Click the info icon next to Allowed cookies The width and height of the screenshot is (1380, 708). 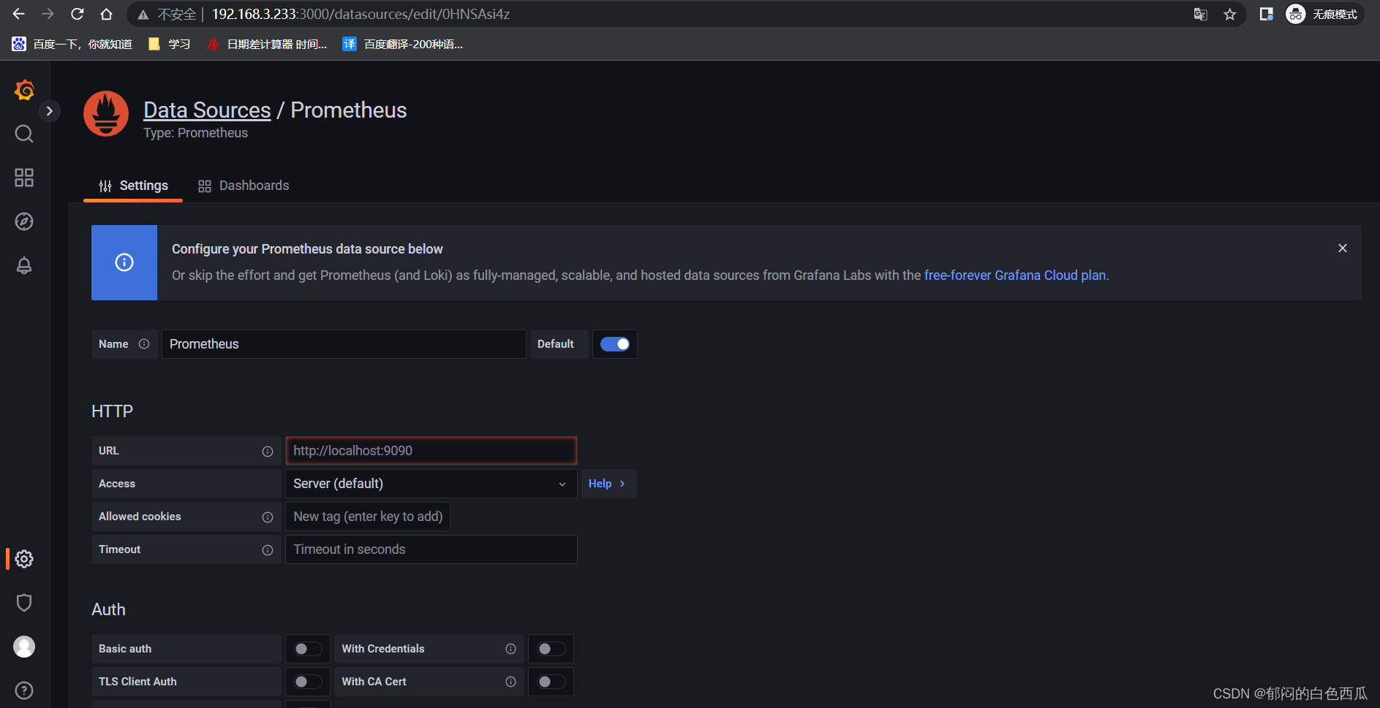coord(268,517)
